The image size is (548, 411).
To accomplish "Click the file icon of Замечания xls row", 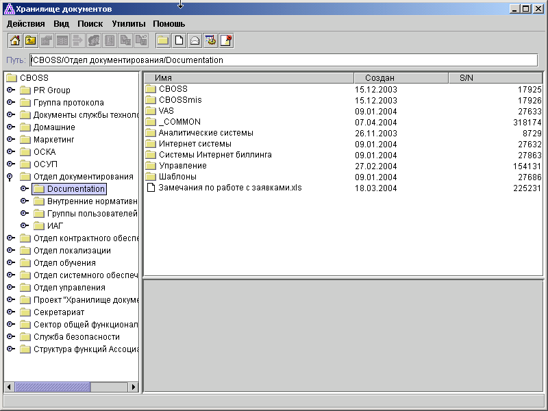I will coord(151,188).
